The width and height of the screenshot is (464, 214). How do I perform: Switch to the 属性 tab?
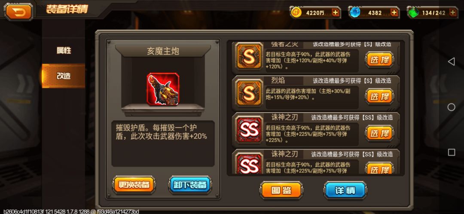click(x=64, y=51)
